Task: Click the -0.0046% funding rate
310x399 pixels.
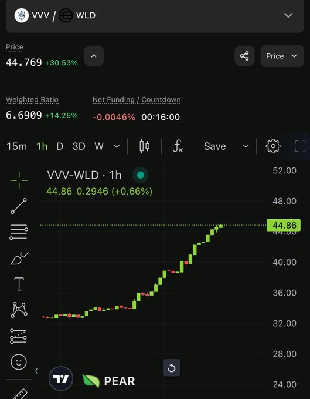Action: pyautogui.click(x=114, y=117)
